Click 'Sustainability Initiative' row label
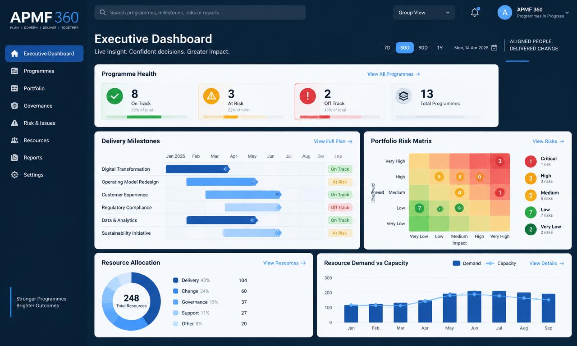This screenshot has height=346, width=577. (126, 233)
